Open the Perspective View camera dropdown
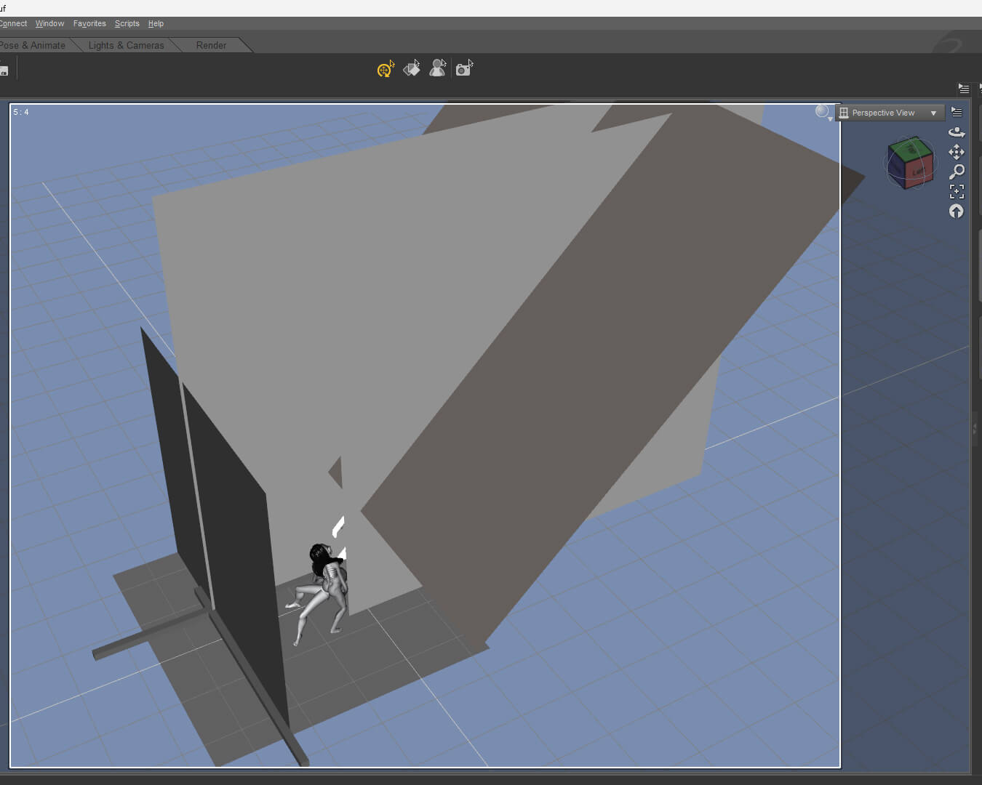The image size is (982, 785). click(890, 113)
